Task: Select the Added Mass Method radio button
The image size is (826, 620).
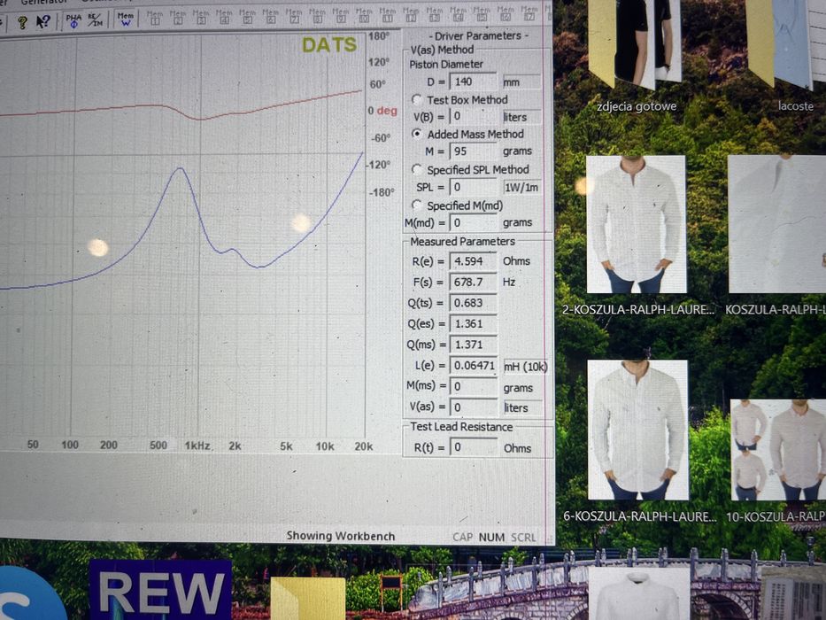Action: [417, 134]
